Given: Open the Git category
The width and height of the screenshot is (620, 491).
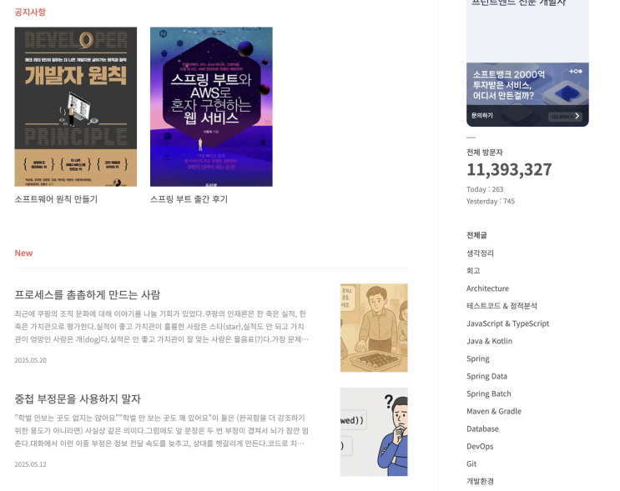Looking at the screenshot, I should [471, 463].
